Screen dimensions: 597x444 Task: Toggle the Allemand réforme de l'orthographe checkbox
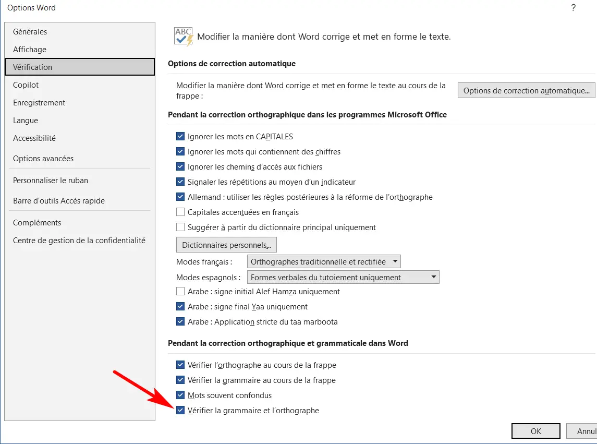tap(180, 197)
